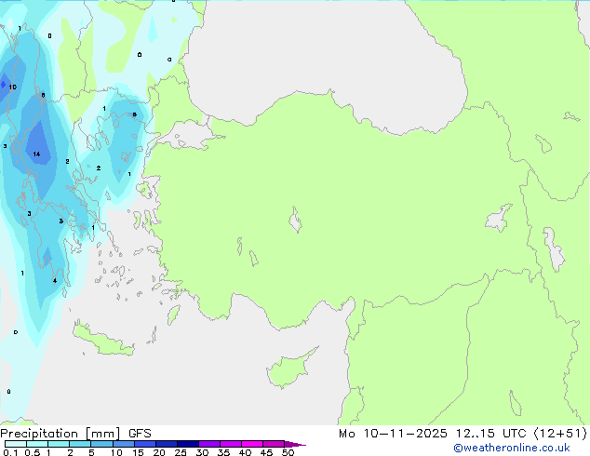Click the legend label "25"

181,452
